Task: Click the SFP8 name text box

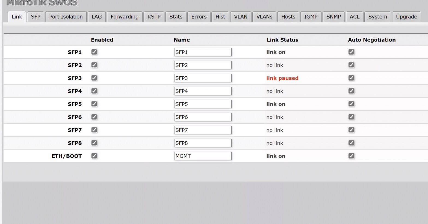Action: 203,143
